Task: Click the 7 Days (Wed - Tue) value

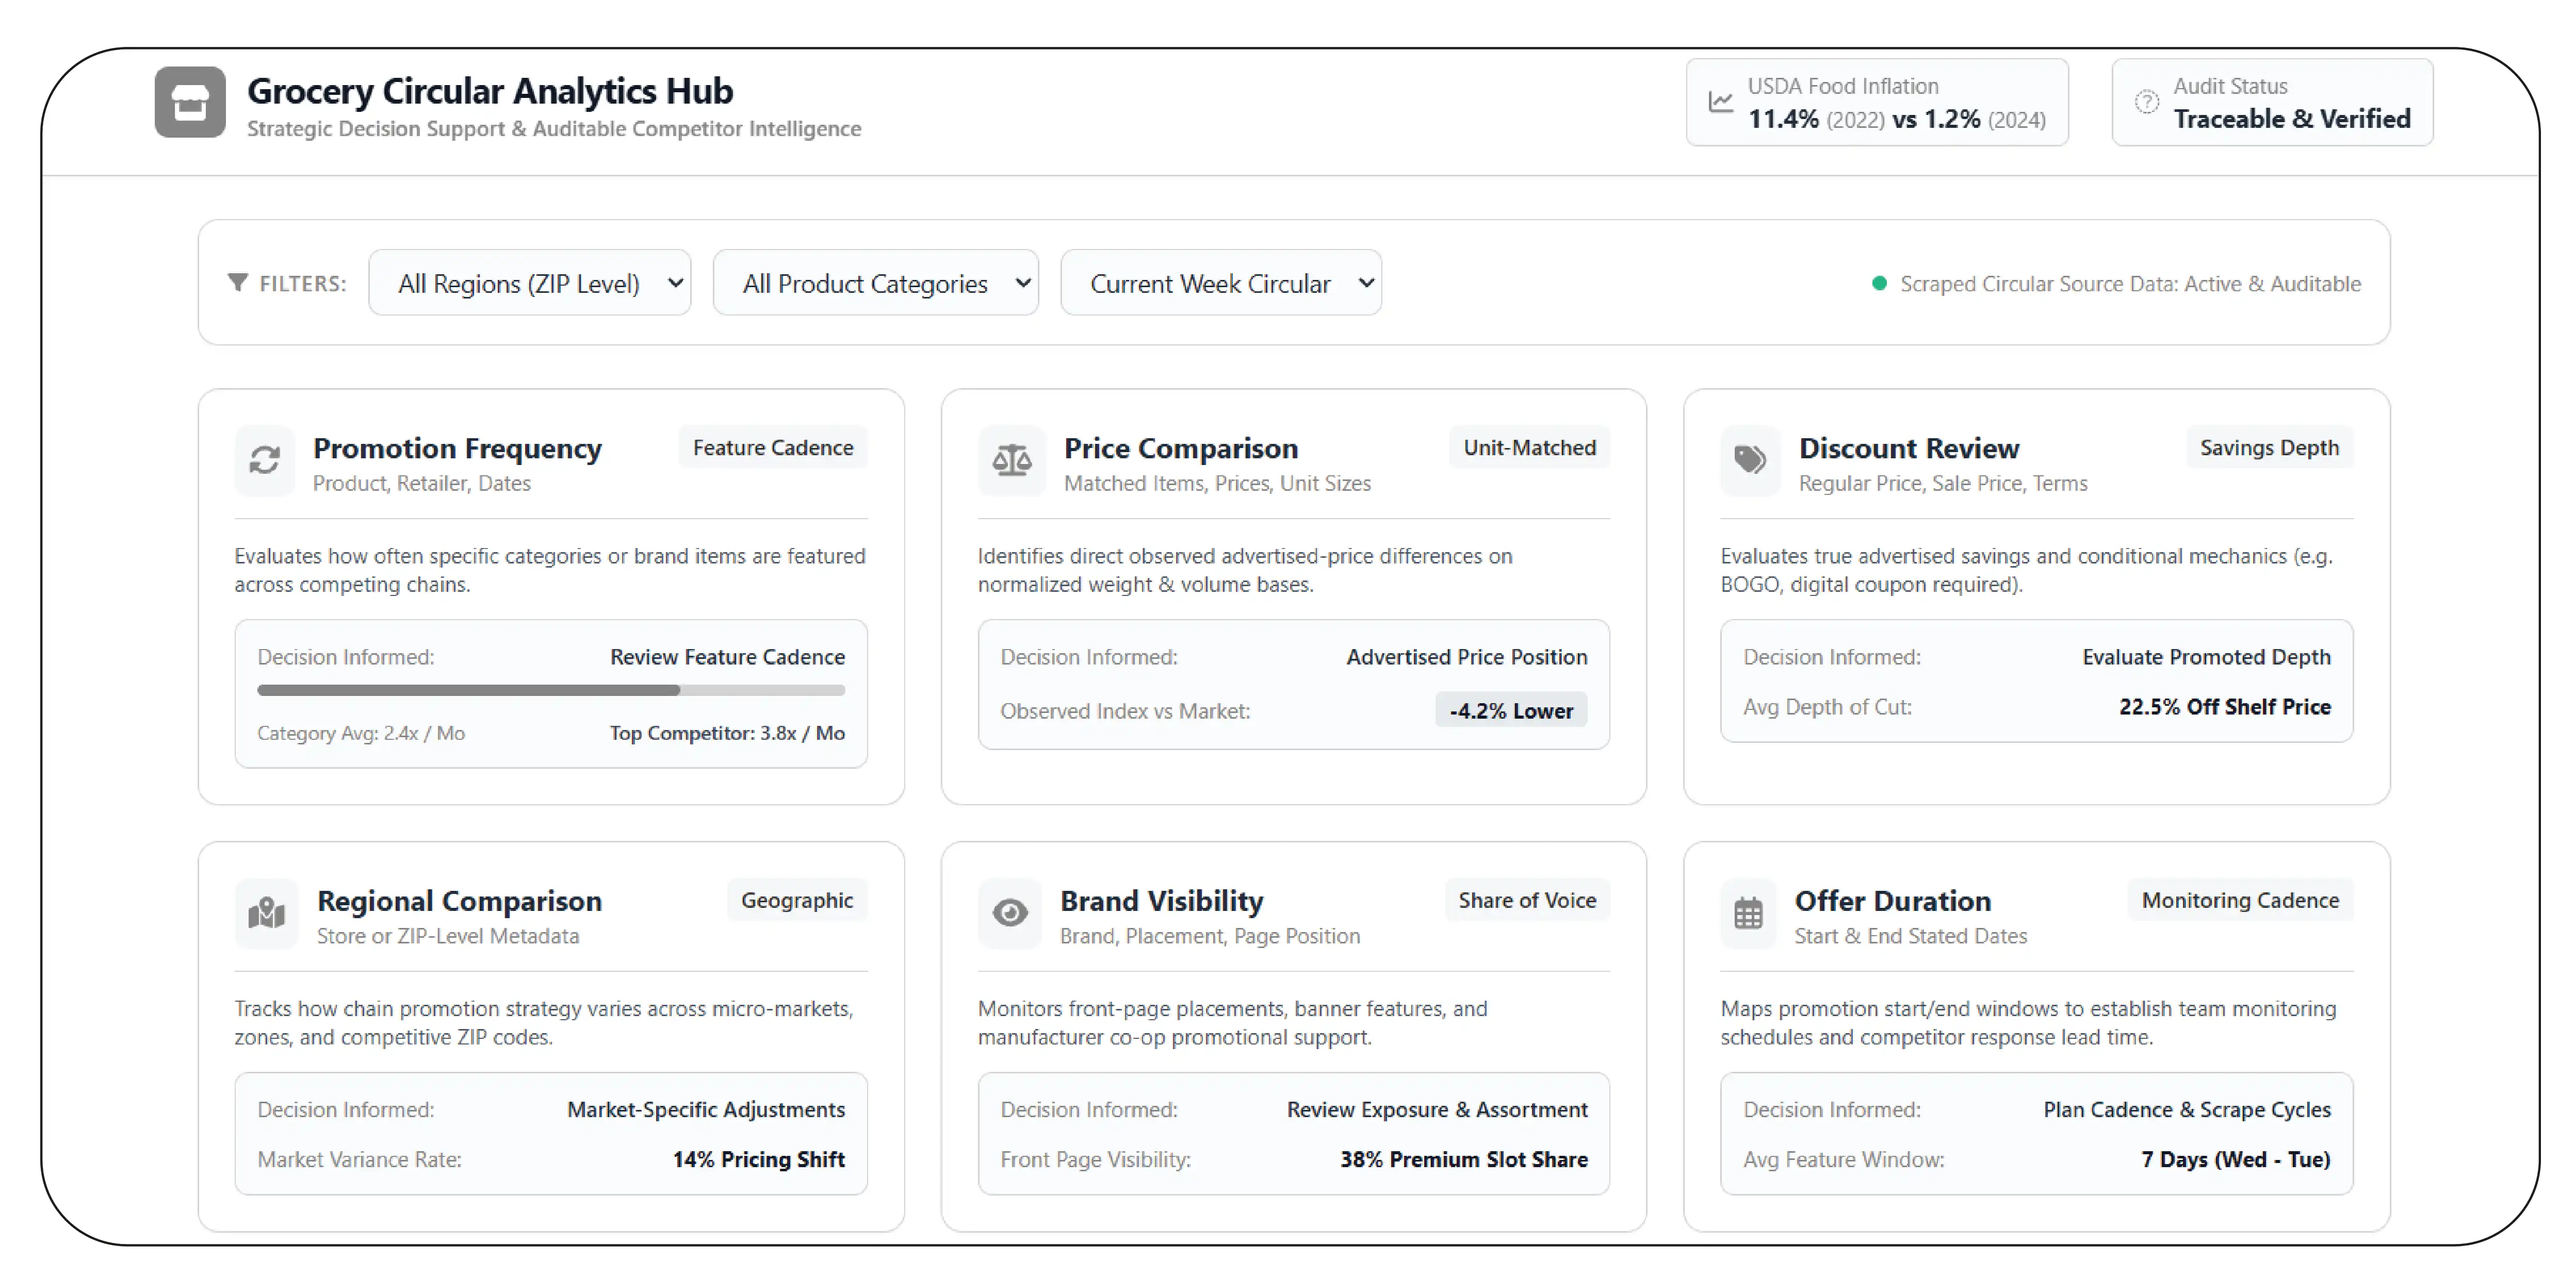Action: 2236,1159
